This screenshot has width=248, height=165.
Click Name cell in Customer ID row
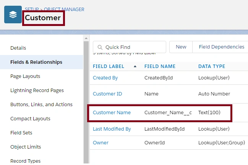coord(151,94)
